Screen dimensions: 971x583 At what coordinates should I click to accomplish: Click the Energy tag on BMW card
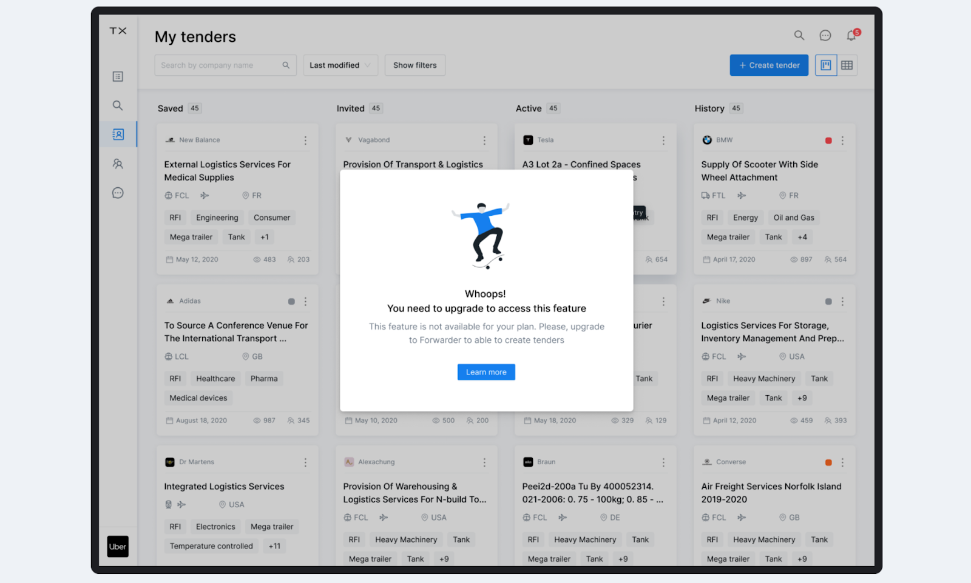click(745, 218)
